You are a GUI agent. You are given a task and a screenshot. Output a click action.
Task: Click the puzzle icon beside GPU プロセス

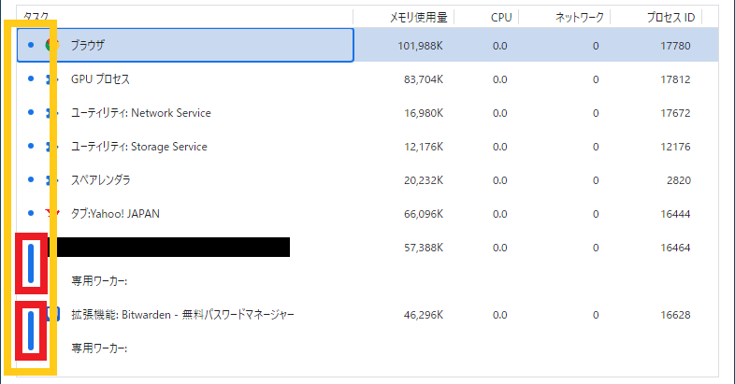(52, 79)
